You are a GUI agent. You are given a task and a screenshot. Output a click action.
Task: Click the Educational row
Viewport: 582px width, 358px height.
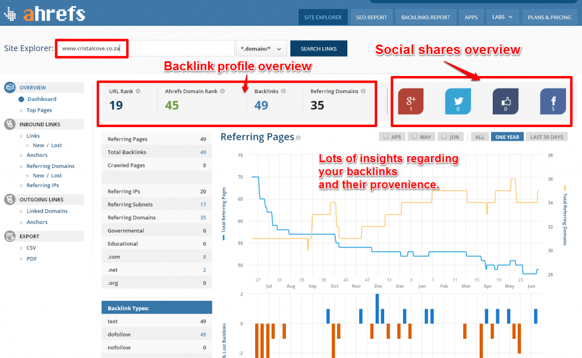click(157, 244)
